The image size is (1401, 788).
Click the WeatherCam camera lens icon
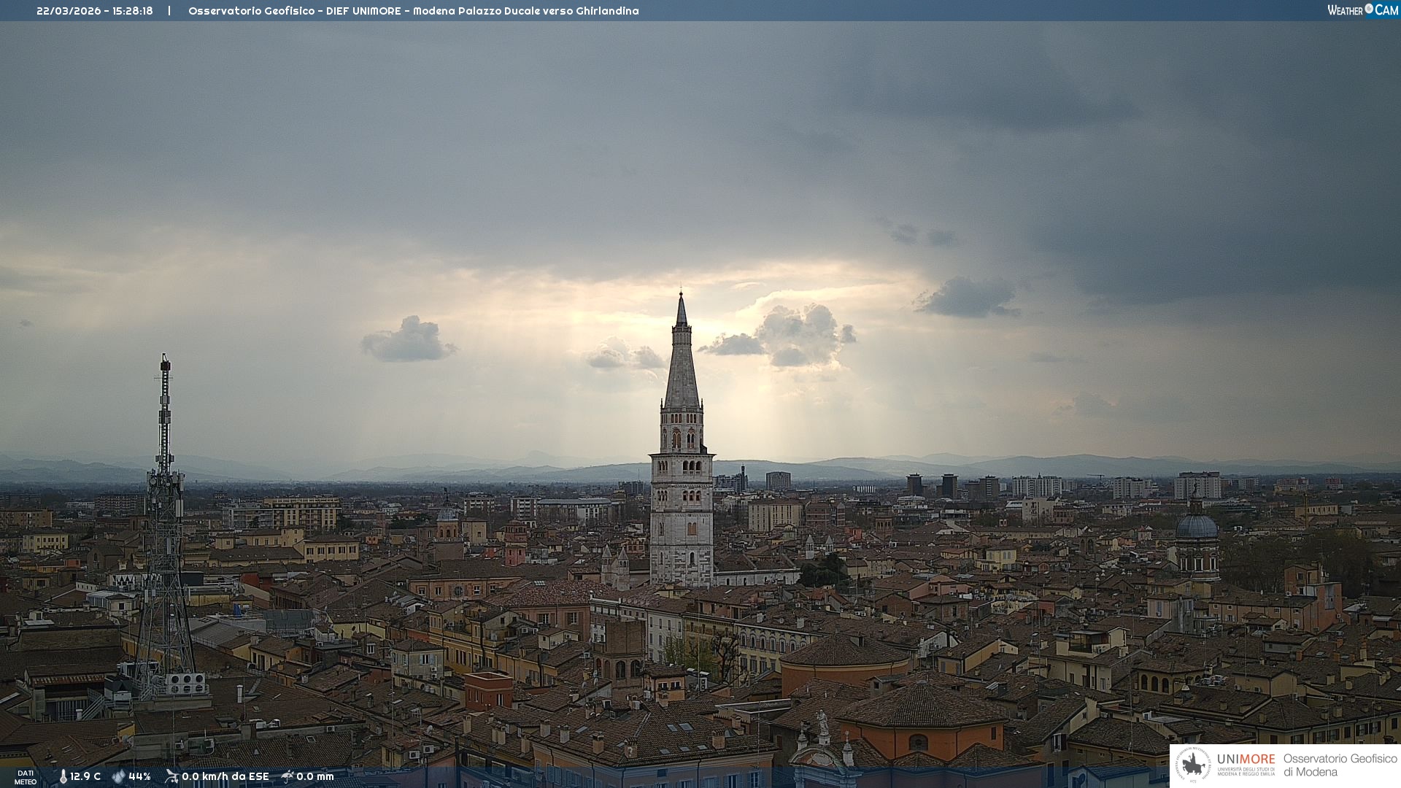click(x=1369, y=9)
